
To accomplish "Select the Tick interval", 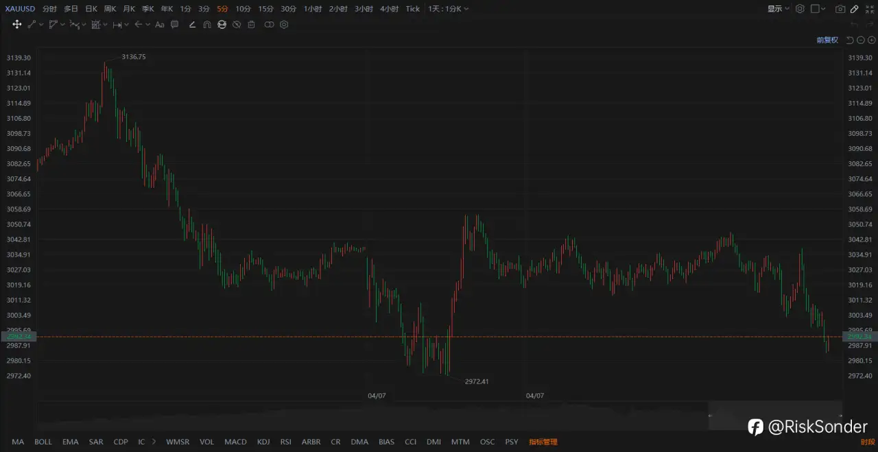I will click(x=412, y=9).
